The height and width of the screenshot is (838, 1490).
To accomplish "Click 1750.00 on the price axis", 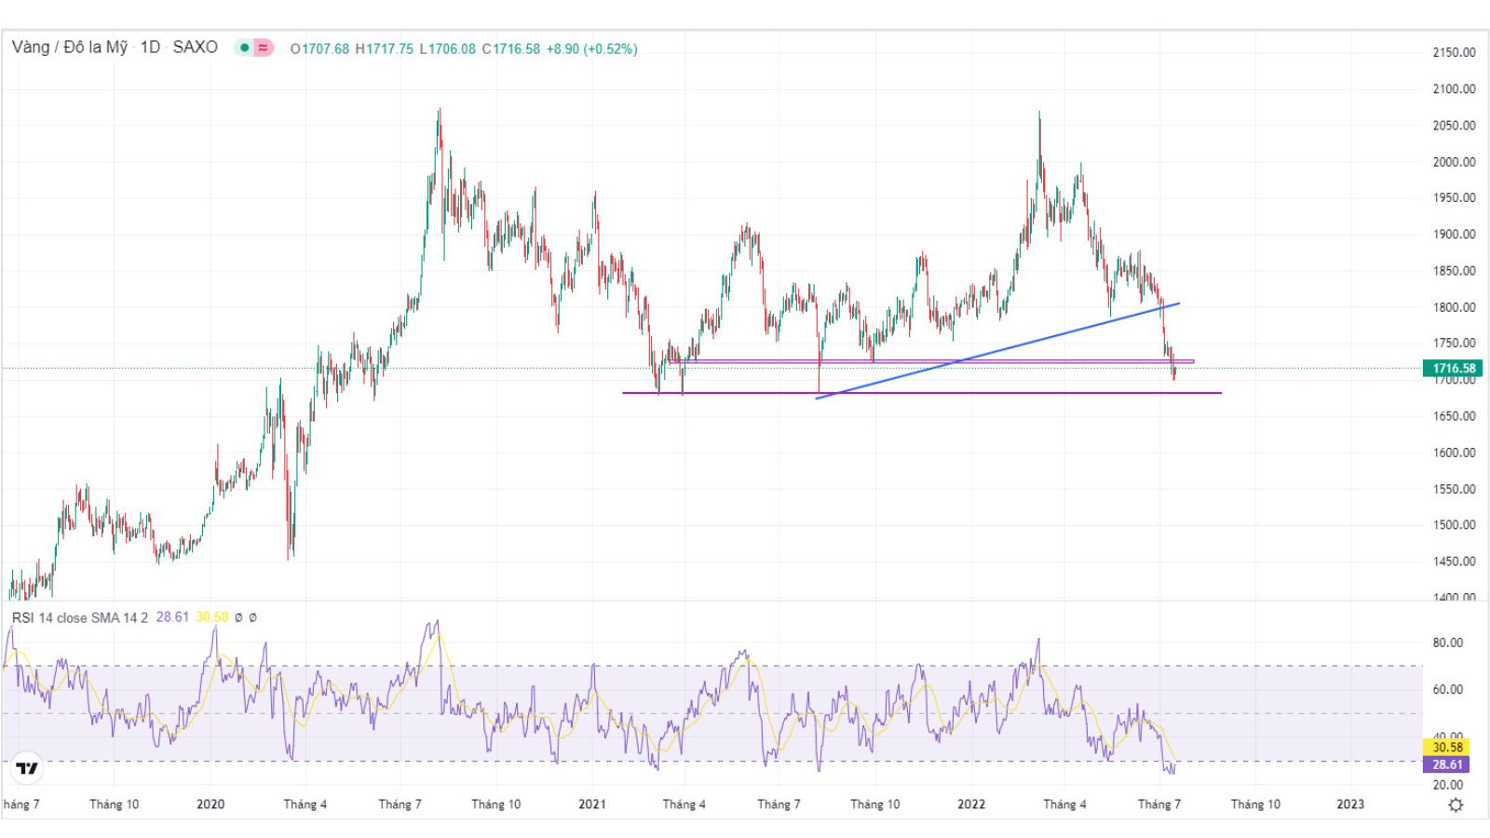I will 1454,344.
